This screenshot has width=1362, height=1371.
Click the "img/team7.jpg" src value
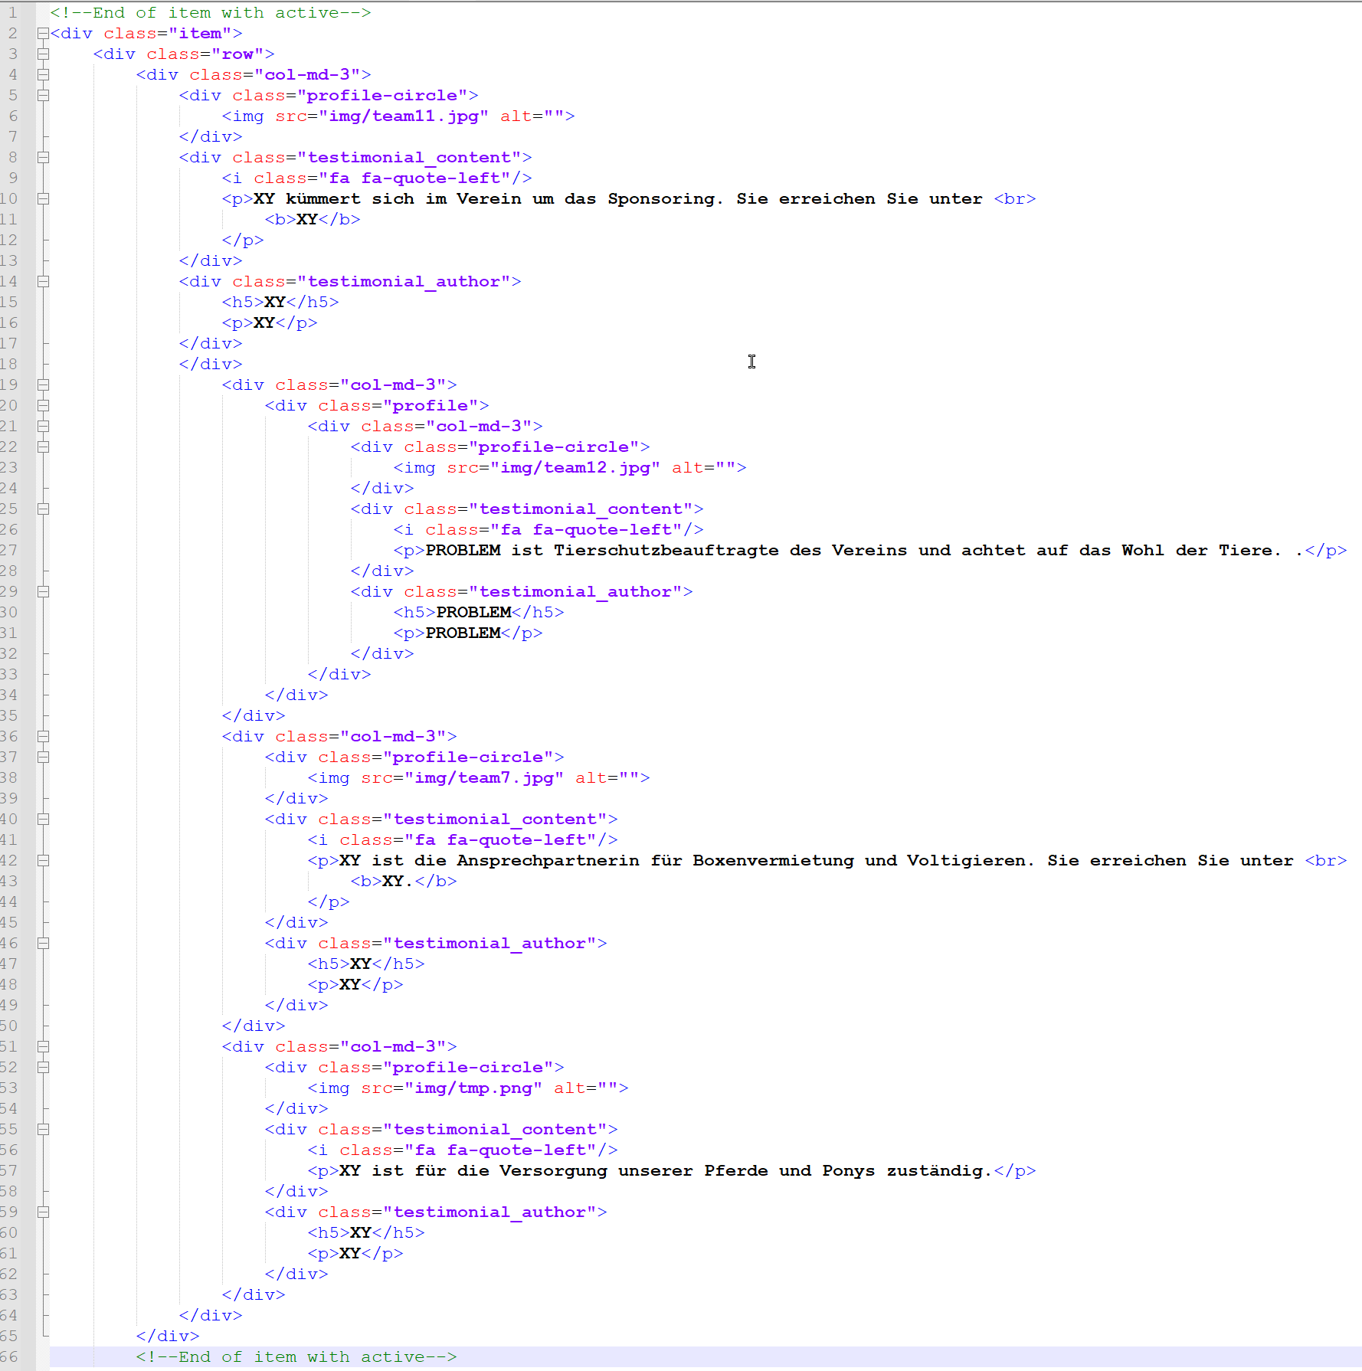point(484,778)
